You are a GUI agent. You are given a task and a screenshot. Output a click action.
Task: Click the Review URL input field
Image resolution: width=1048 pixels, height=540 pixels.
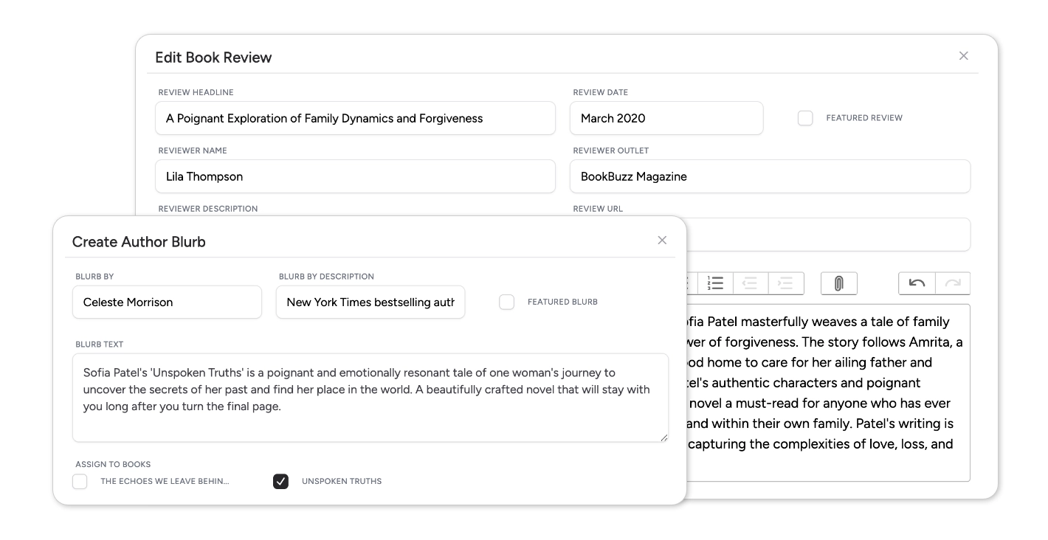point(828,235)
